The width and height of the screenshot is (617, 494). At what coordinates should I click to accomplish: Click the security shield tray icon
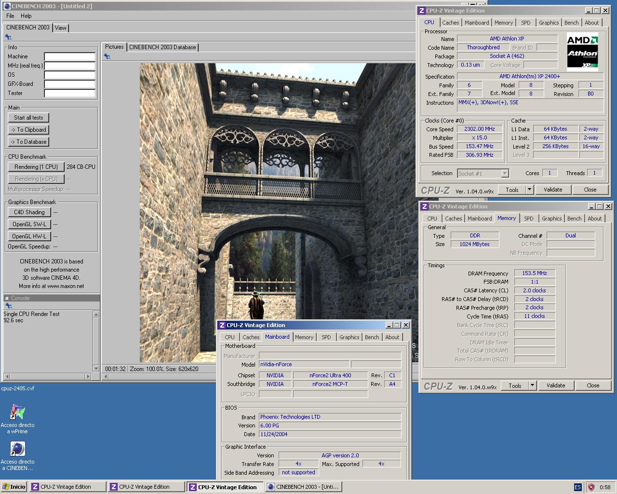pos(591,487)
